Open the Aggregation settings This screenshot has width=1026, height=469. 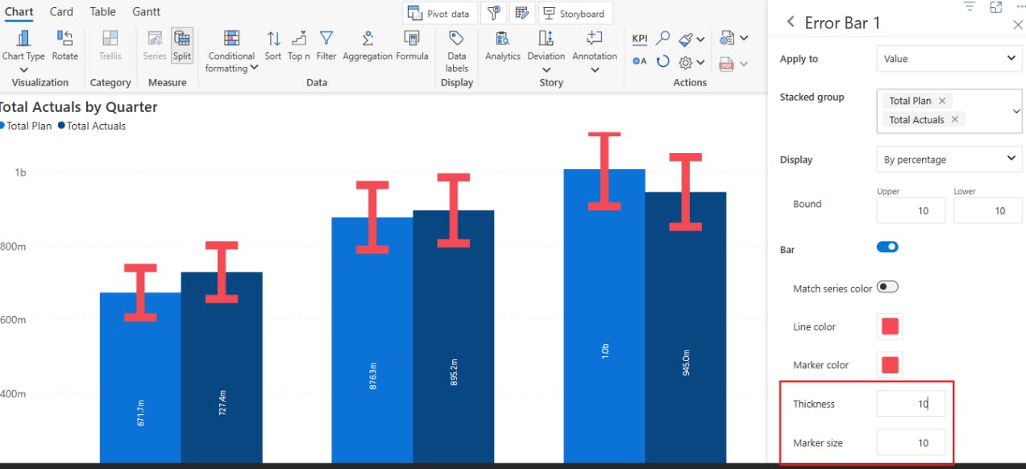coord(368,46)
